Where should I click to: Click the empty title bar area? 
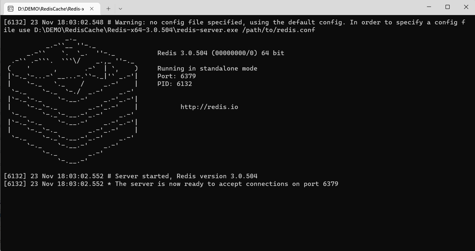click(x=269, y=7)
